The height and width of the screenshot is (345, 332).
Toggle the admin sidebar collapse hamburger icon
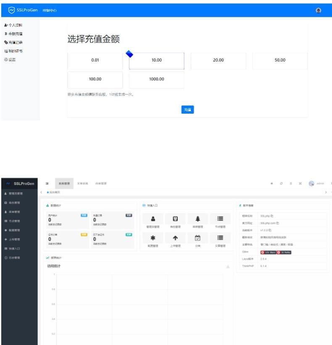tap(47, 183)
